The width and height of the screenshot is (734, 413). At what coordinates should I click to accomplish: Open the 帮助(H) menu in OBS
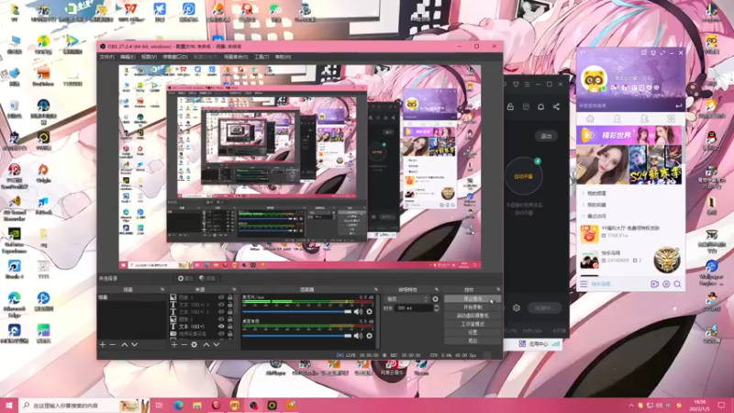point(283,57)
